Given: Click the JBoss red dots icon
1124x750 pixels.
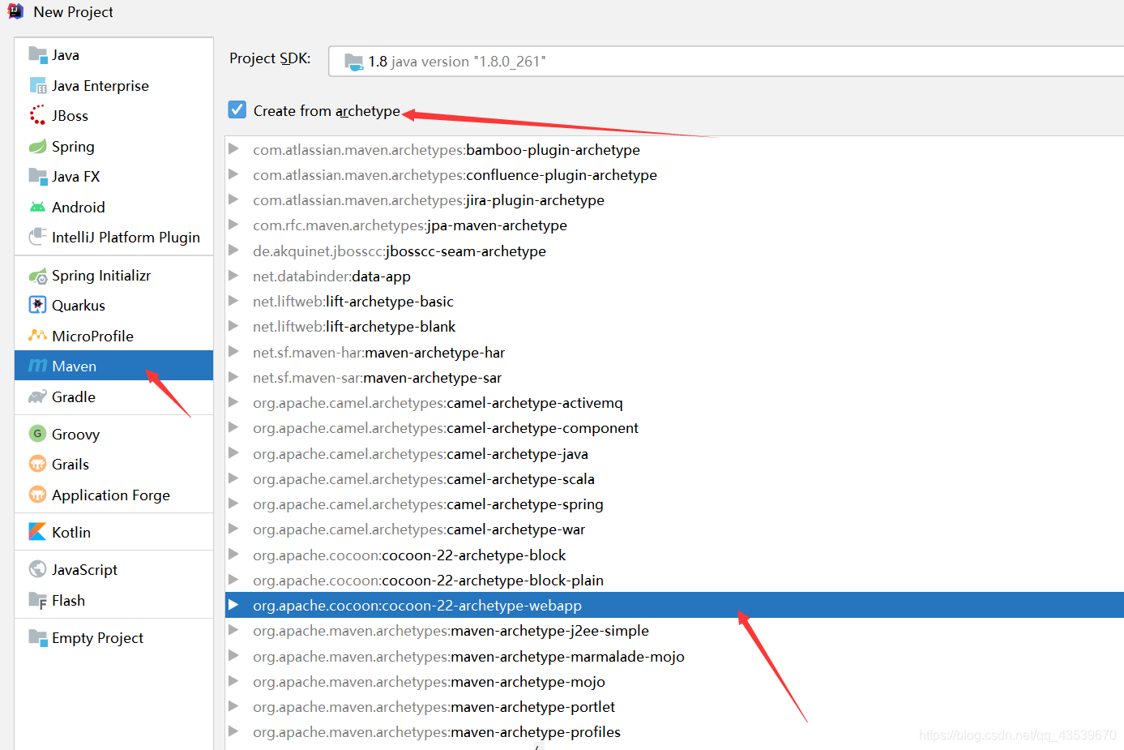Looking at the screenshot, I should pyautogui.click(x=37, y=116).
